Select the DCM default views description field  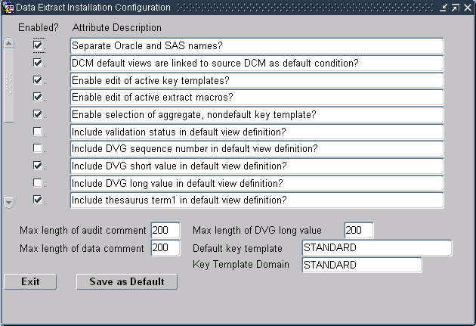click(257, 64)
